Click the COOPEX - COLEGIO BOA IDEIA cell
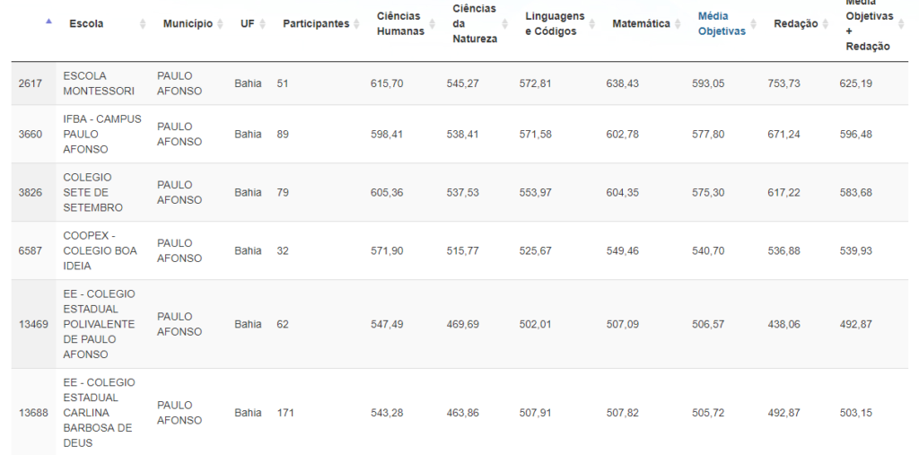Viewport: 919px width, 455px height. [x=100, y=250]
